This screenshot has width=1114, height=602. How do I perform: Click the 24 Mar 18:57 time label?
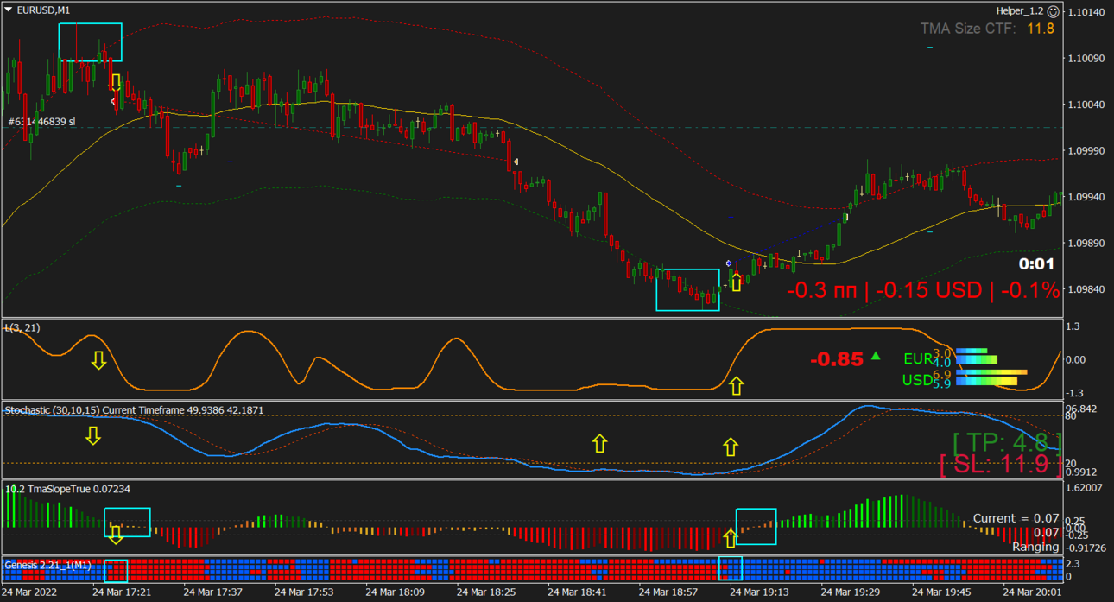click(668, 592)
